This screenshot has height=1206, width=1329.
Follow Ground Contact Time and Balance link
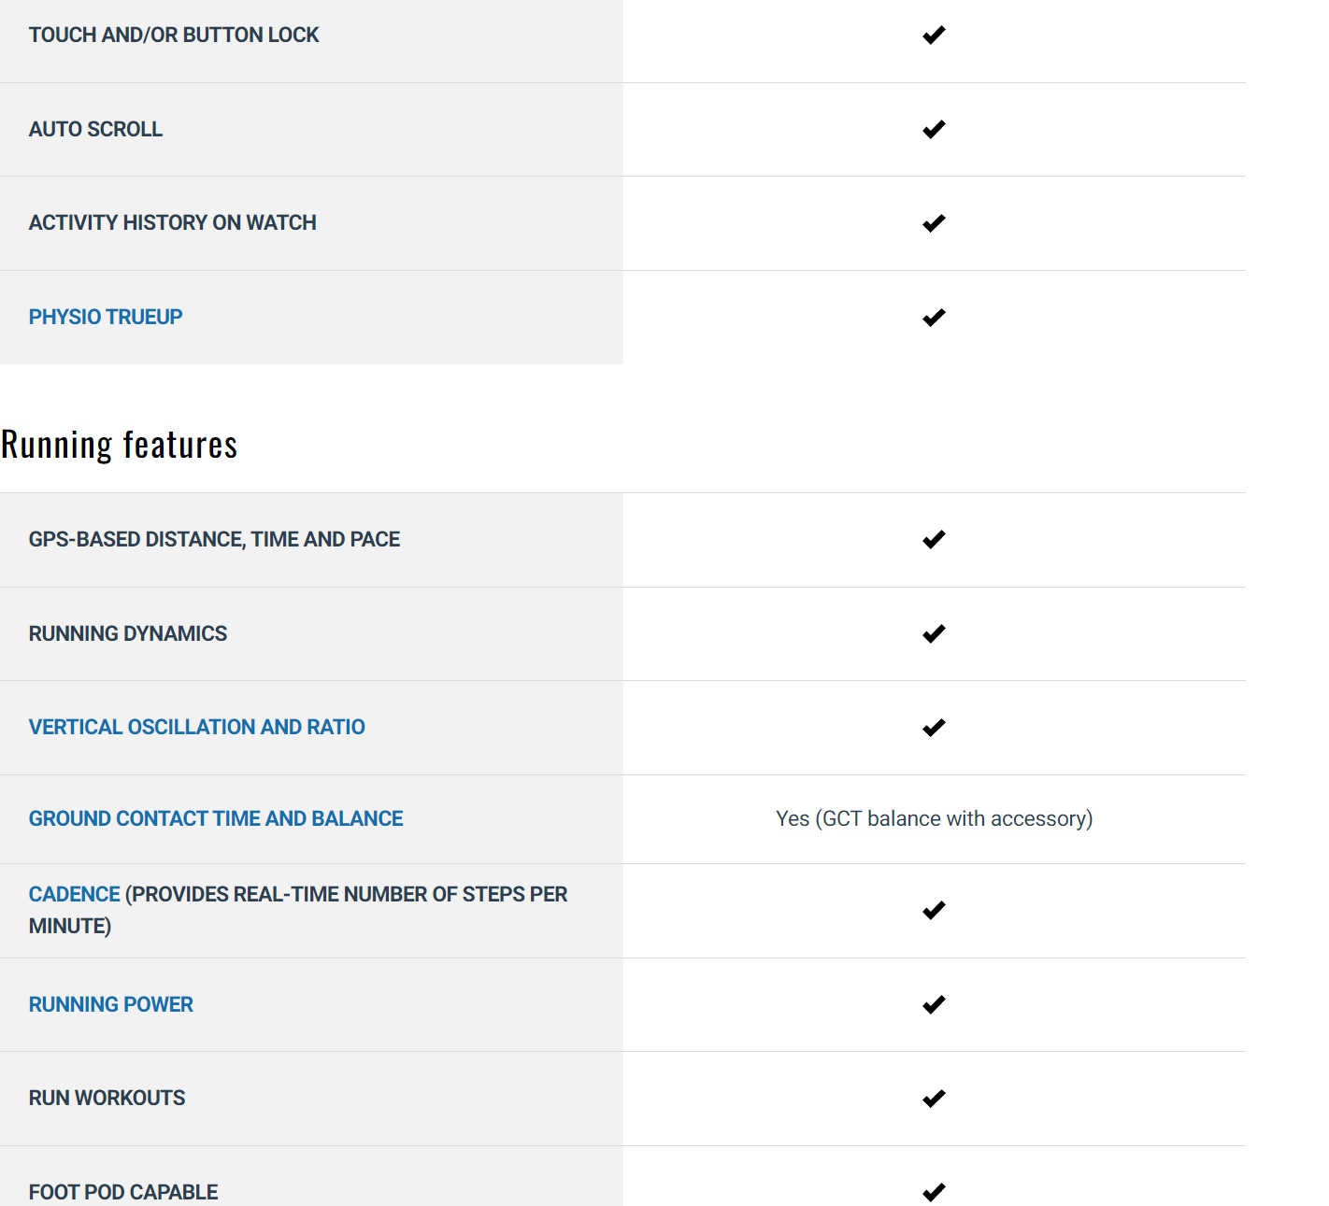216,818
